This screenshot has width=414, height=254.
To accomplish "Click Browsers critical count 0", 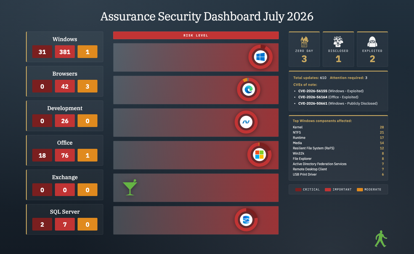I will click(42, 86).
